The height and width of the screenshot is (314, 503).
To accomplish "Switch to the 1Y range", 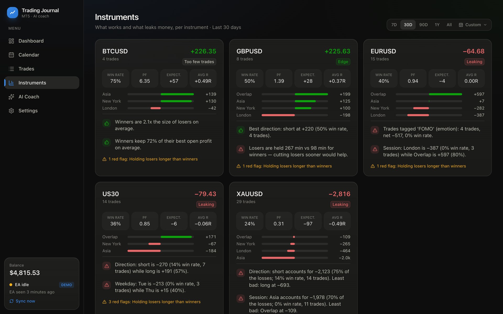I will pyautogui.click(x=437, y=25).
